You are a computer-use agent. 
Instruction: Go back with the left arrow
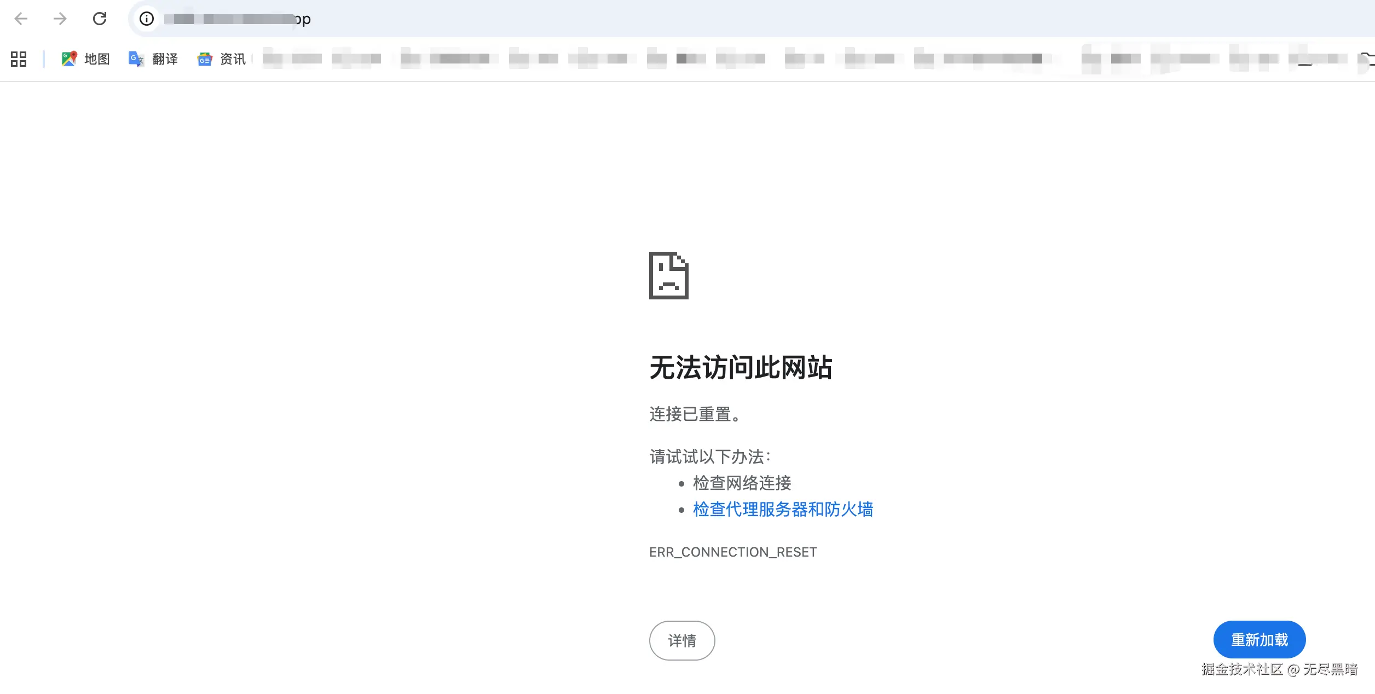[x=21, y=19]
